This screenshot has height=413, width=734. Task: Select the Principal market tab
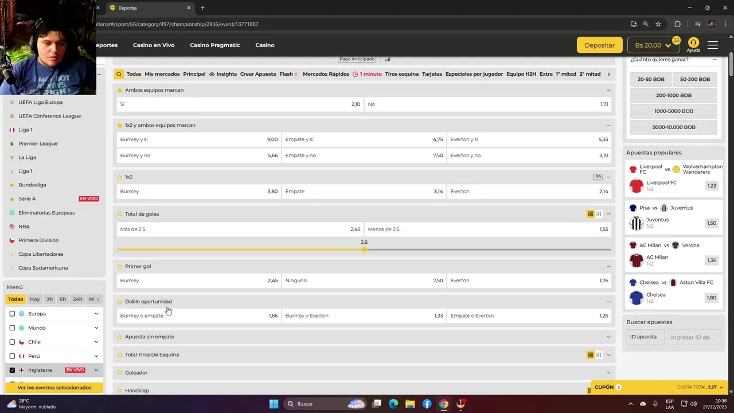coord(194,74)
